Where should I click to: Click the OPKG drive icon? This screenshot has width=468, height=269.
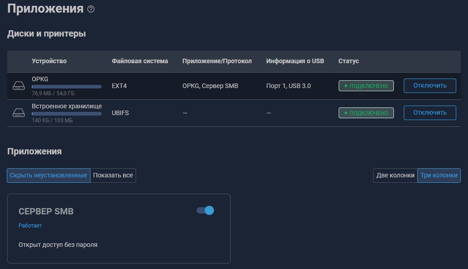point(19,86)
